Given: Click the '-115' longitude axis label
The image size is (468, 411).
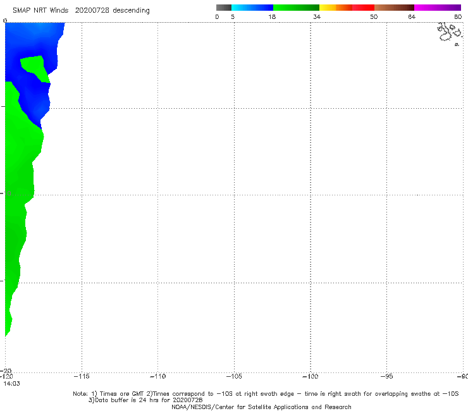Looking at the screenshot, I should (x=82, y=376).
